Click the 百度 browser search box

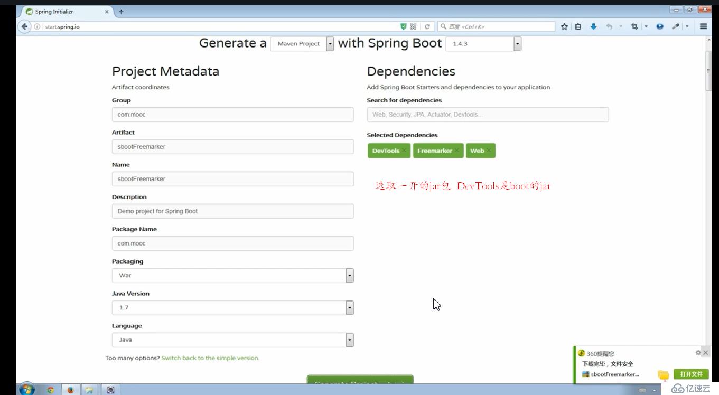[x=496, y=26]
